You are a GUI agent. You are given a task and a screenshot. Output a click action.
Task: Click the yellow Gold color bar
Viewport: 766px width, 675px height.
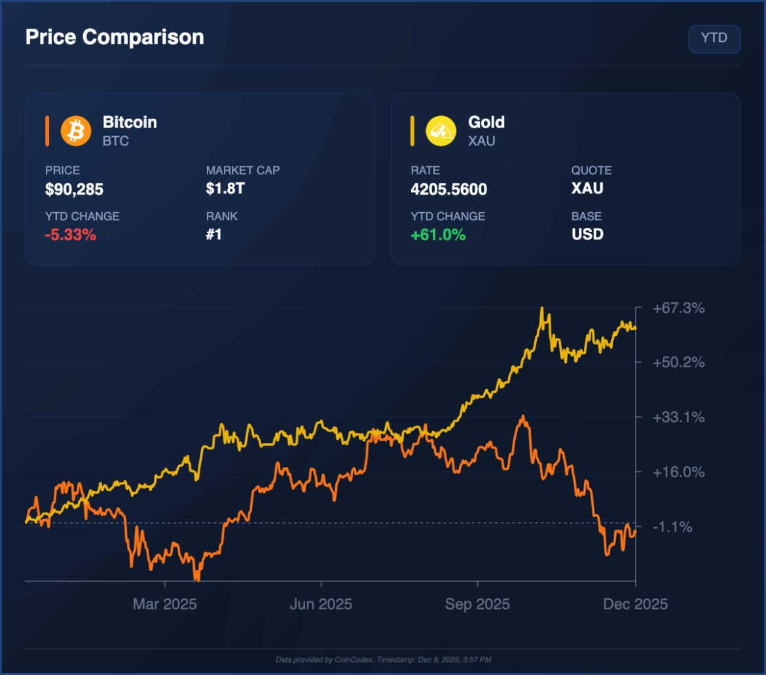(412, 130)
